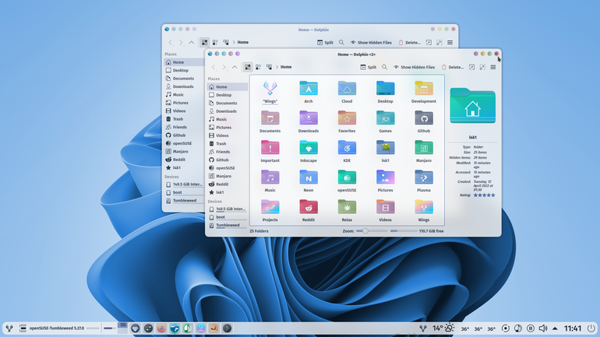Click Split button in back Dolphin window
The image size is (600, 337).
click(325, 42)
